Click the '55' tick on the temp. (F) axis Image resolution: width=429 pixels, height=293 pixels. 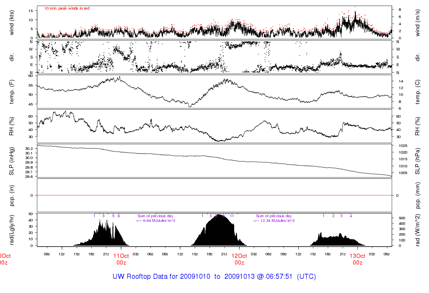click(30, 85)
